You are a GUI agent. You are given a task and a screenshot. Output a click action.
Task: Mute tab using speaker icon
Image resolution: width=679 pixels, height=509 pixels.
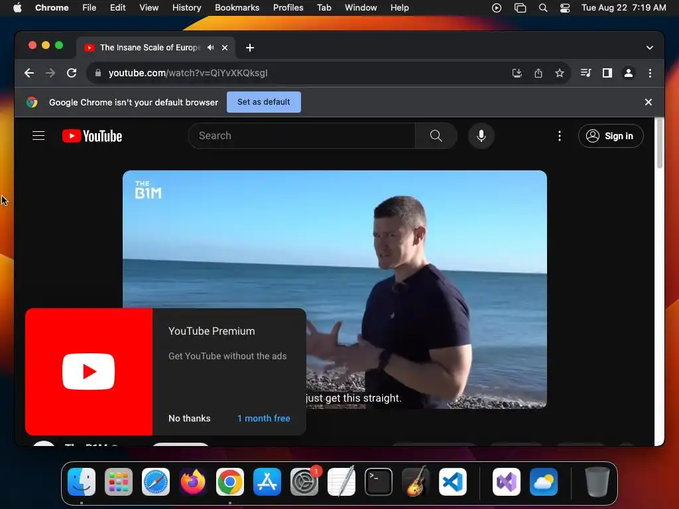210,48
